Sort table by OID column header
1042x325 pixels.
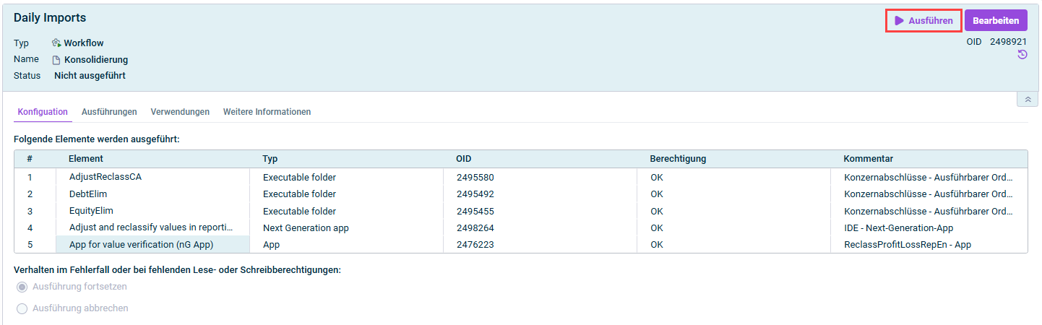[x=463, y=159]
